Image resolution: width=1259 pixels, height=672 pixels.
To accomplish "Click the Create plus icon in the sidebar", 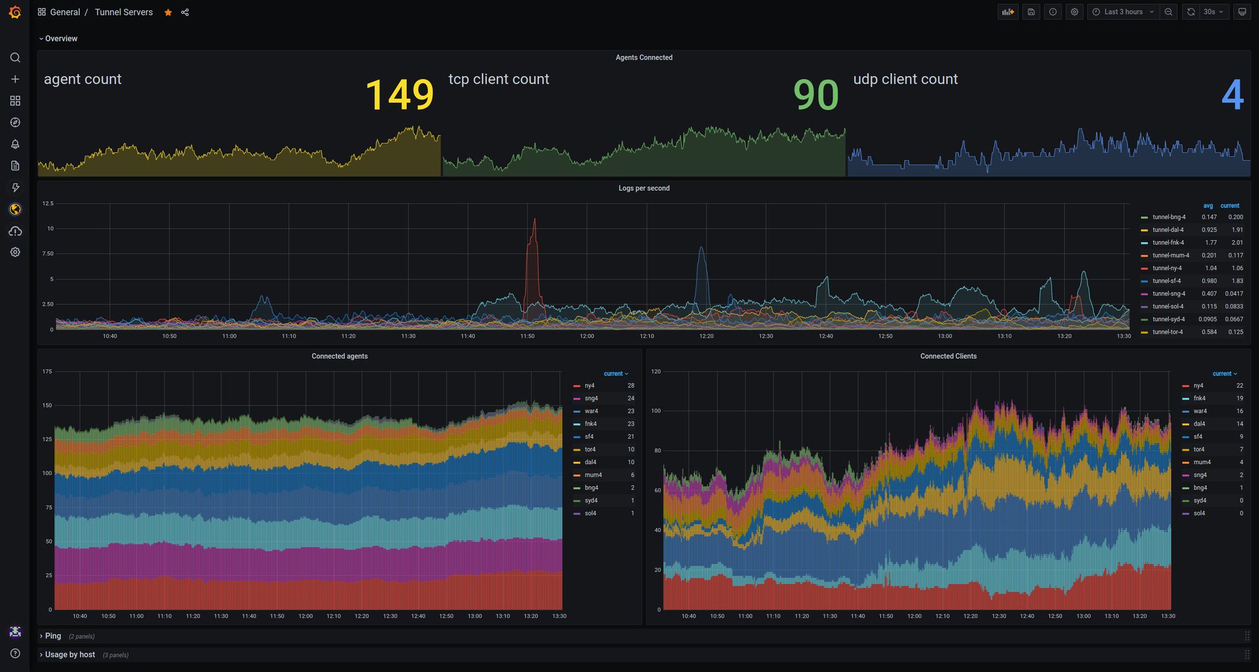I will pos(15,79).
